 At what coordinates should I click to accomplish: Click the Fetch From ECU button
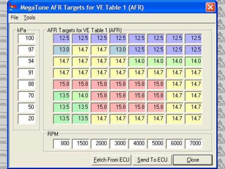pos(111,160)
